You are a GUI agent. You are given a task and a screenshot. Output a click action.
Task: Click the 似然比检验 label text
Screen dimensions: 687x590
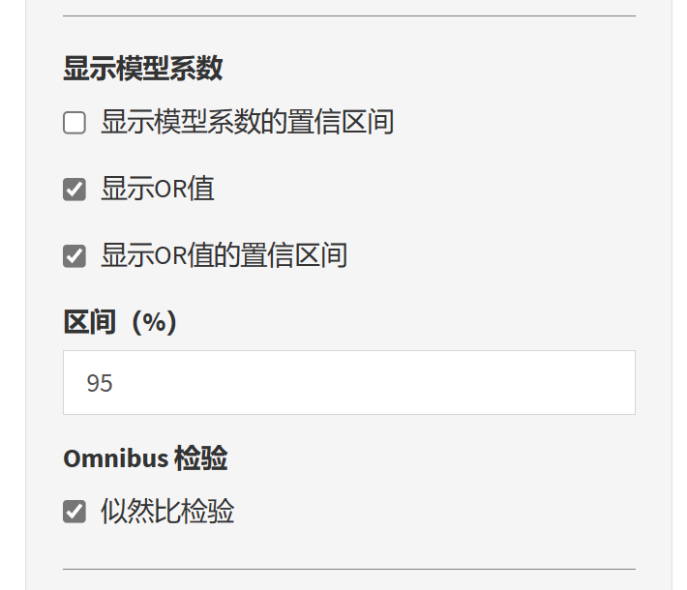[167, 511]
